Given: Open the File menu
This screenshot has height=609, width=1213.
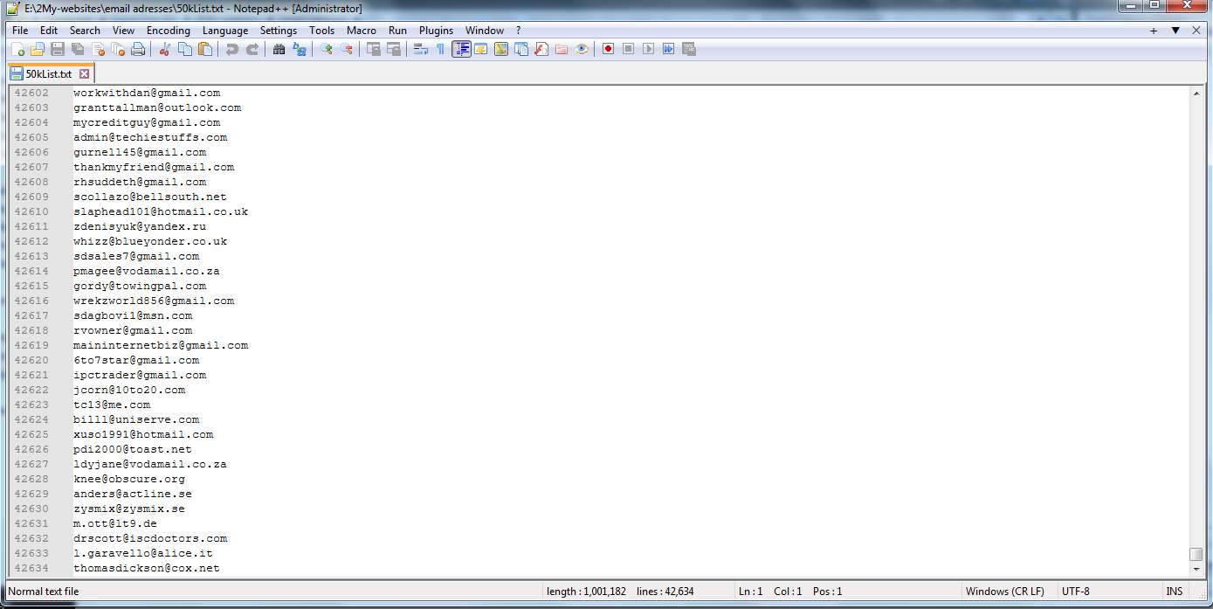Looking at the screenshot, I should pyautogui.click(x=20, y=31).
